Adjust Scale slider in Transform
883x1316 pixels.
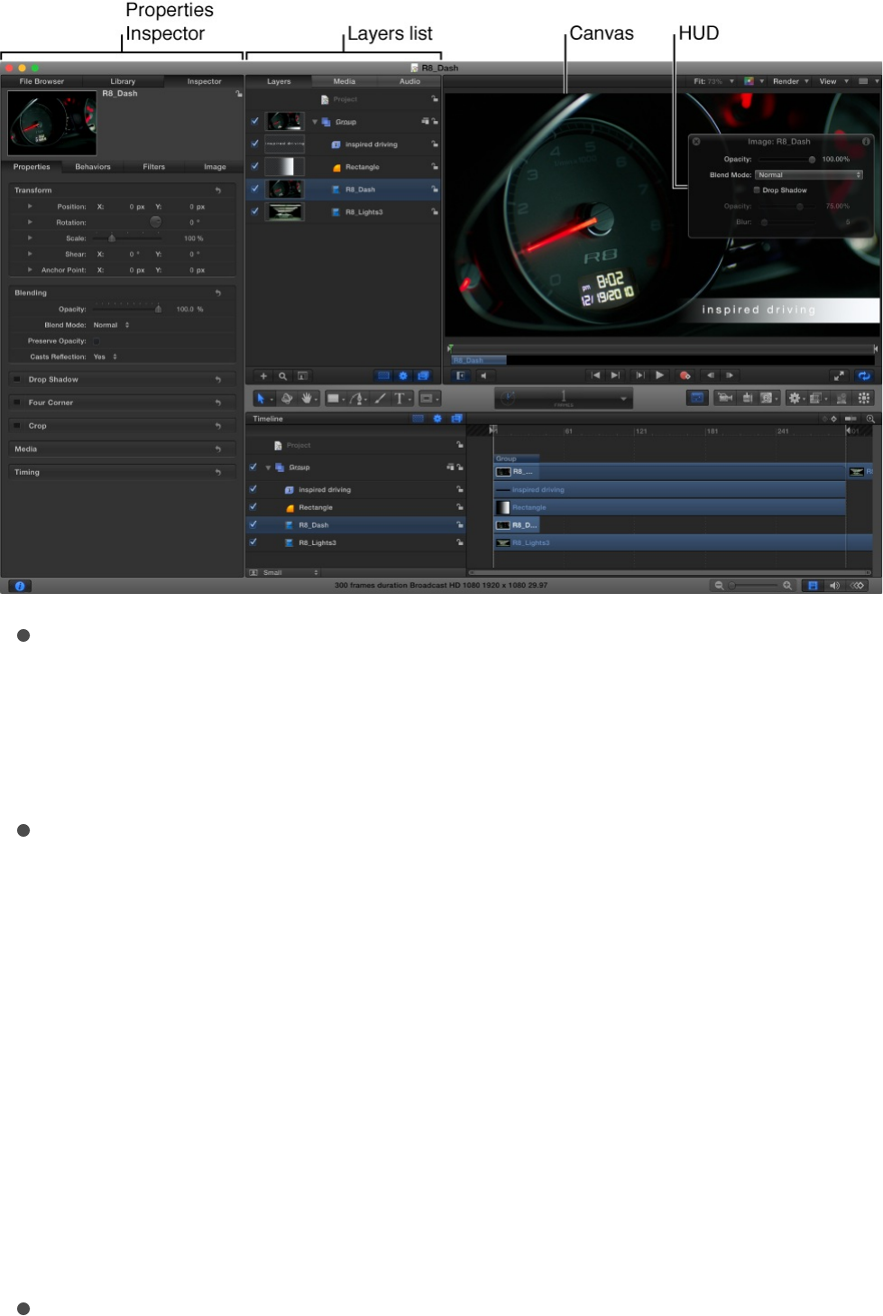pyautogui.click(x=112, y=238)
